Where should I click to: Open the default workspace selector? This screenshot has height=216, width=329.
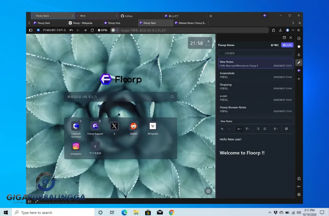[x=52, y=30]
